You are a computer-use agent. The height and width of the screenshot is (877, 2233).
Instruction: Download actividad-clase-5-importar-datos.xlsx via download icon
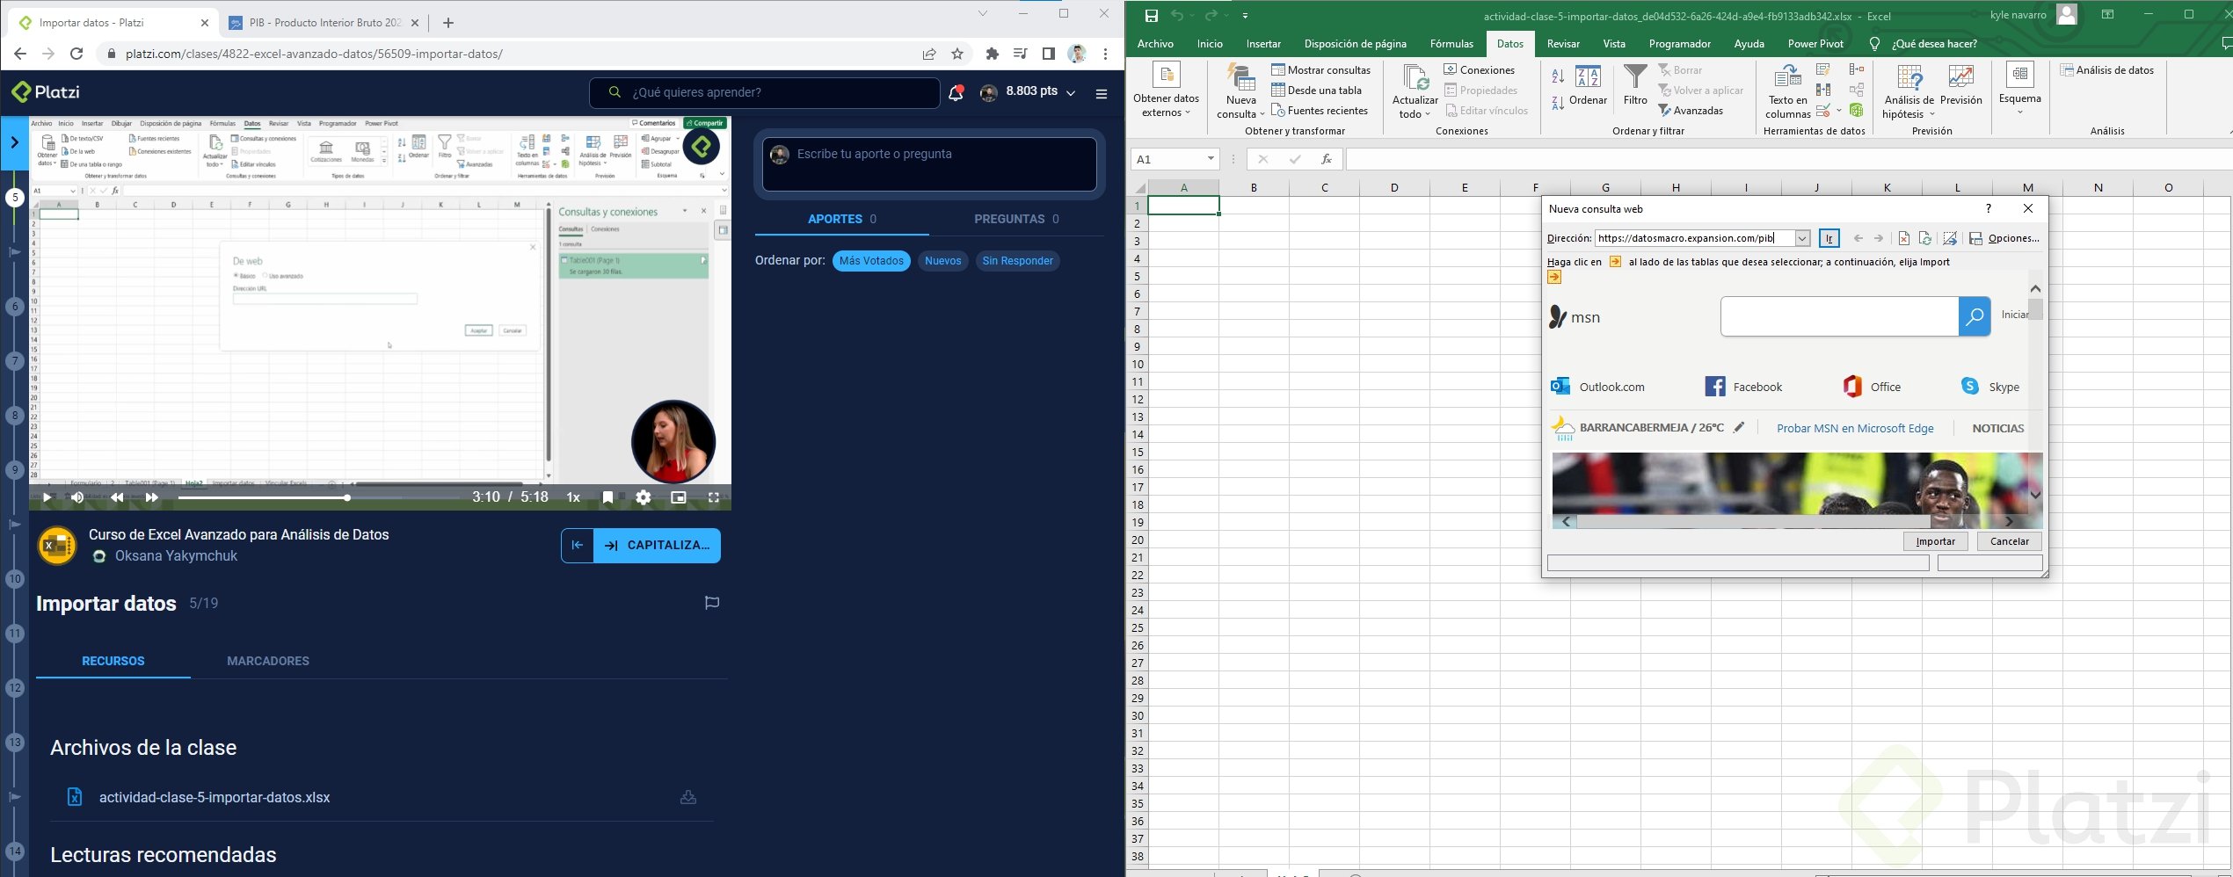(x=688, y=797)
